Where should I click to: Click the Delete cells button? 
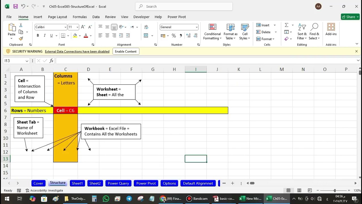click(x=264, y=32)
